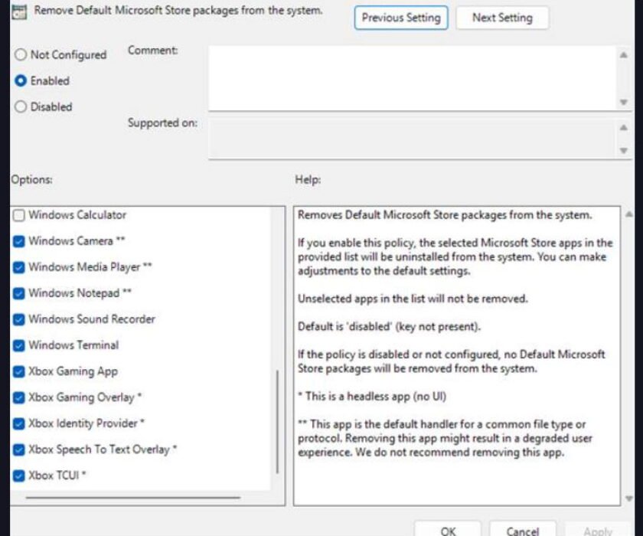Click the dialog title 'Remove Default Microsoft Store packages'
This screenshot has width=643, height=536.
click(178, 10)
